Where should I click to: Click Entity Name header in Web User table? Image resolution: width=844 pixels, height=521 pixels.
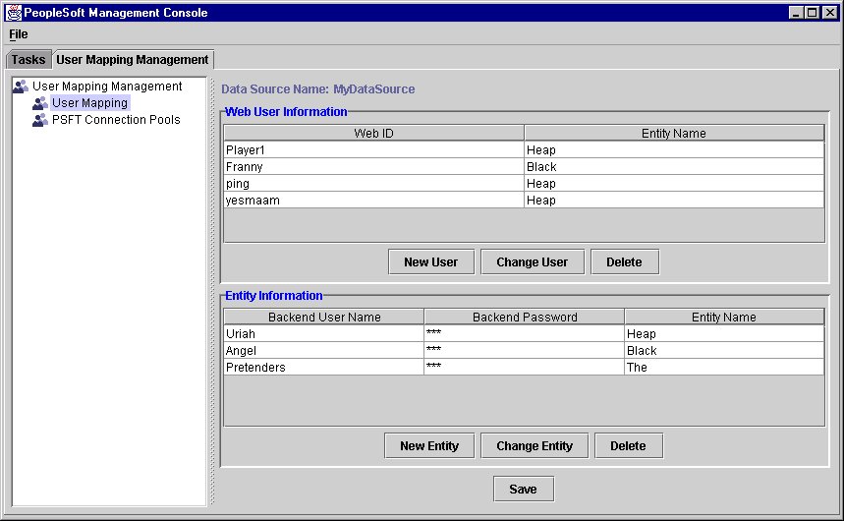click(674, 133)
